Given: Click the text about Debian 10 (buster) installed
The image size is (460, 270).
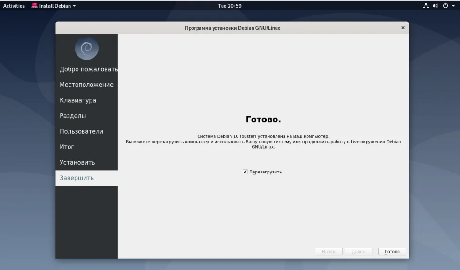Looking at the screenshot, I should tap(263, 136).
